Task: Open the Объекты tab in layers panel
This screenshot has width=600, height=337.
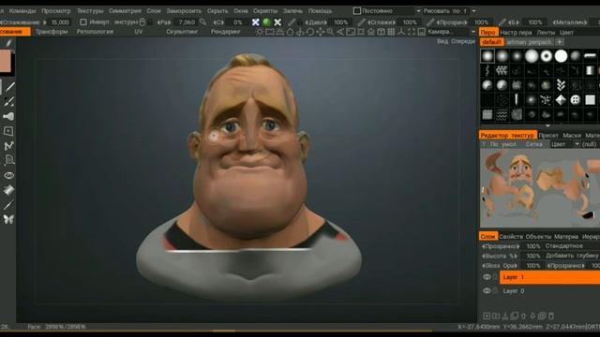Action: tap(538, 237)
